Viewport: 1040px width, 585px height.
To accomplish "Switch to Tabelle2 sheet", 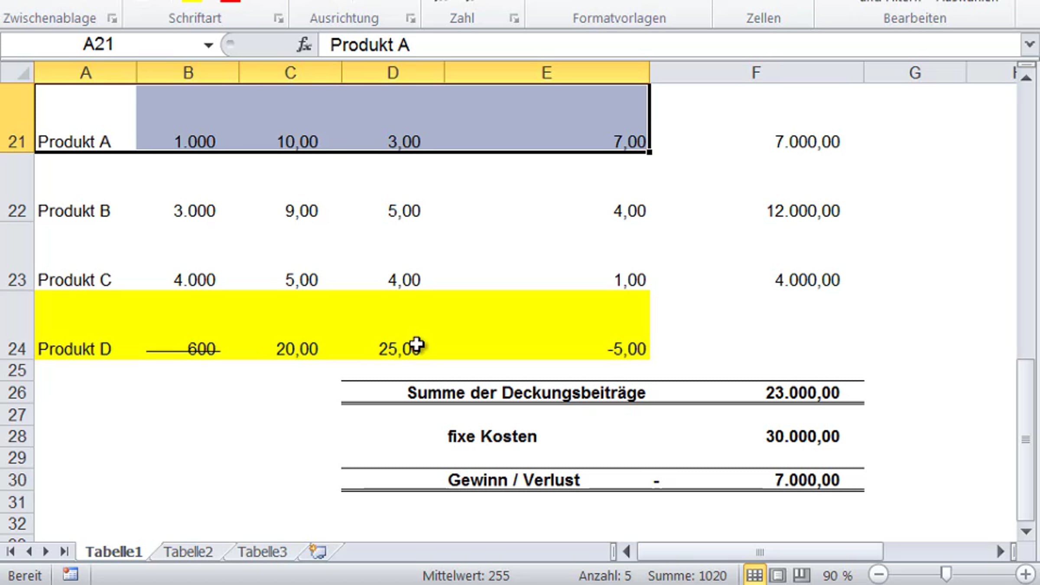I will [x=188, y=552].
